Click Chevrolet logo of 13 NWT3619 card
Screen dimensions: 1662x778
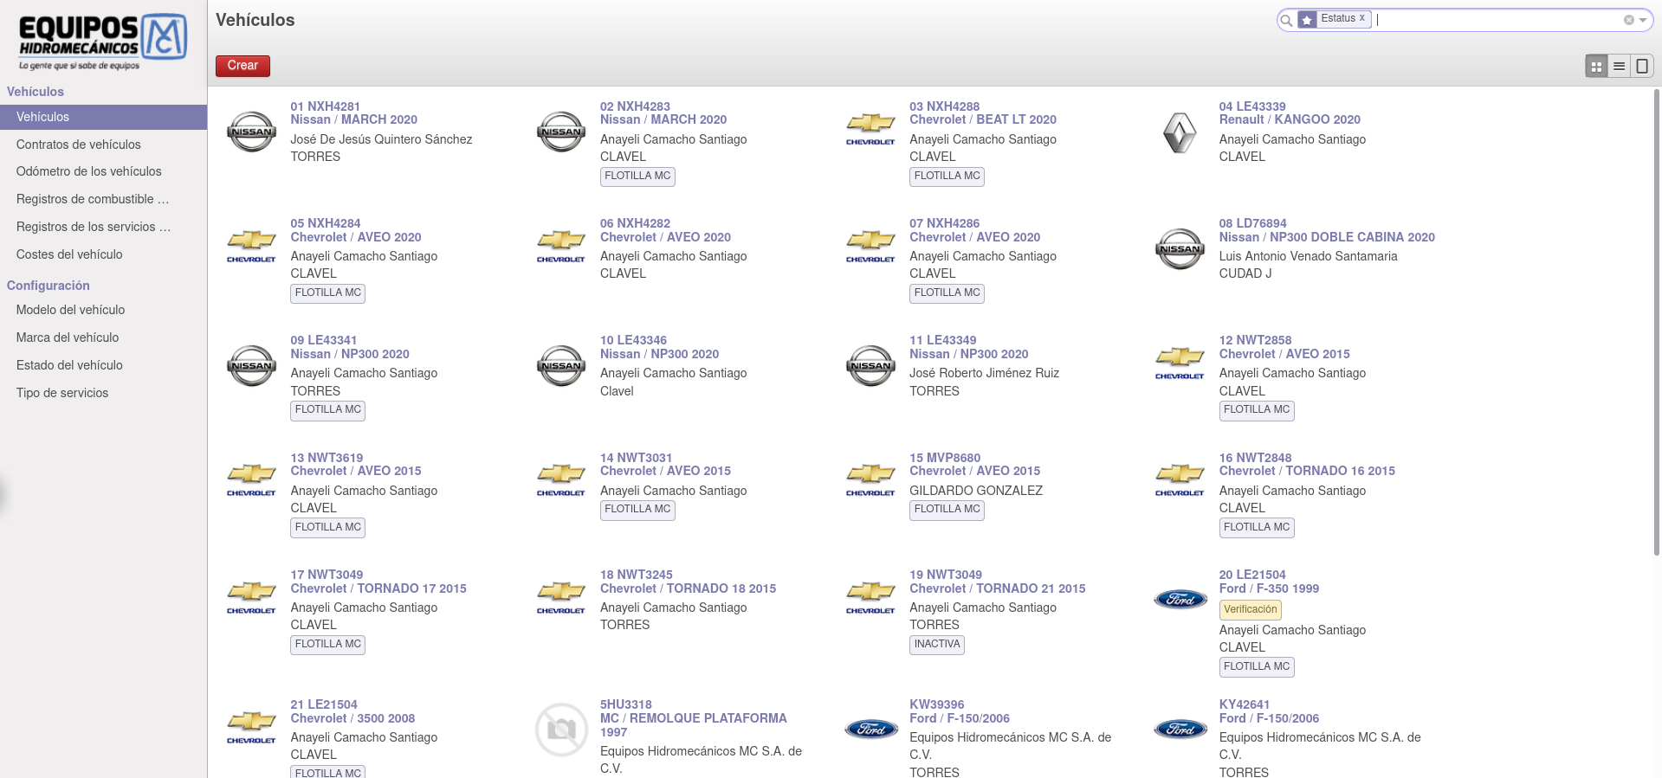[x=251, y=480]
